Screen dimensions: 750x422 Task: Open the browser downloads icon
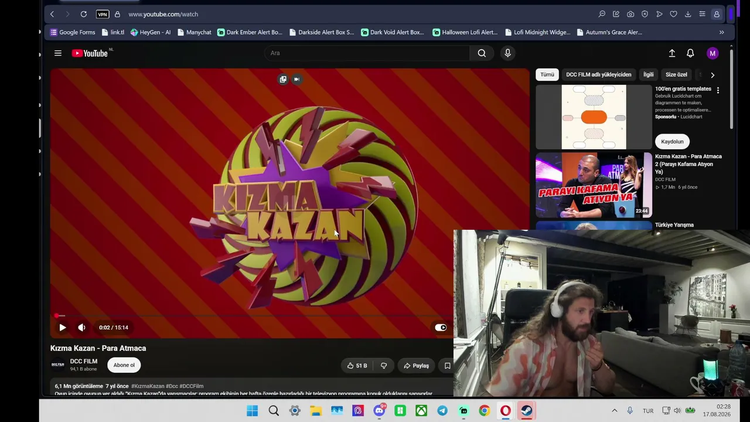pyautogui.click(x=688, y=14)
